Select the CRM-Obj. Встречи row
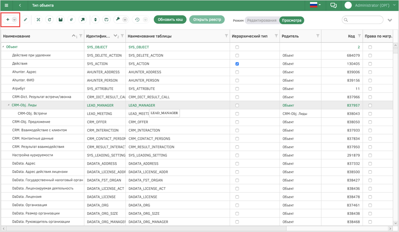399x232 pixels. click(197, 114)
